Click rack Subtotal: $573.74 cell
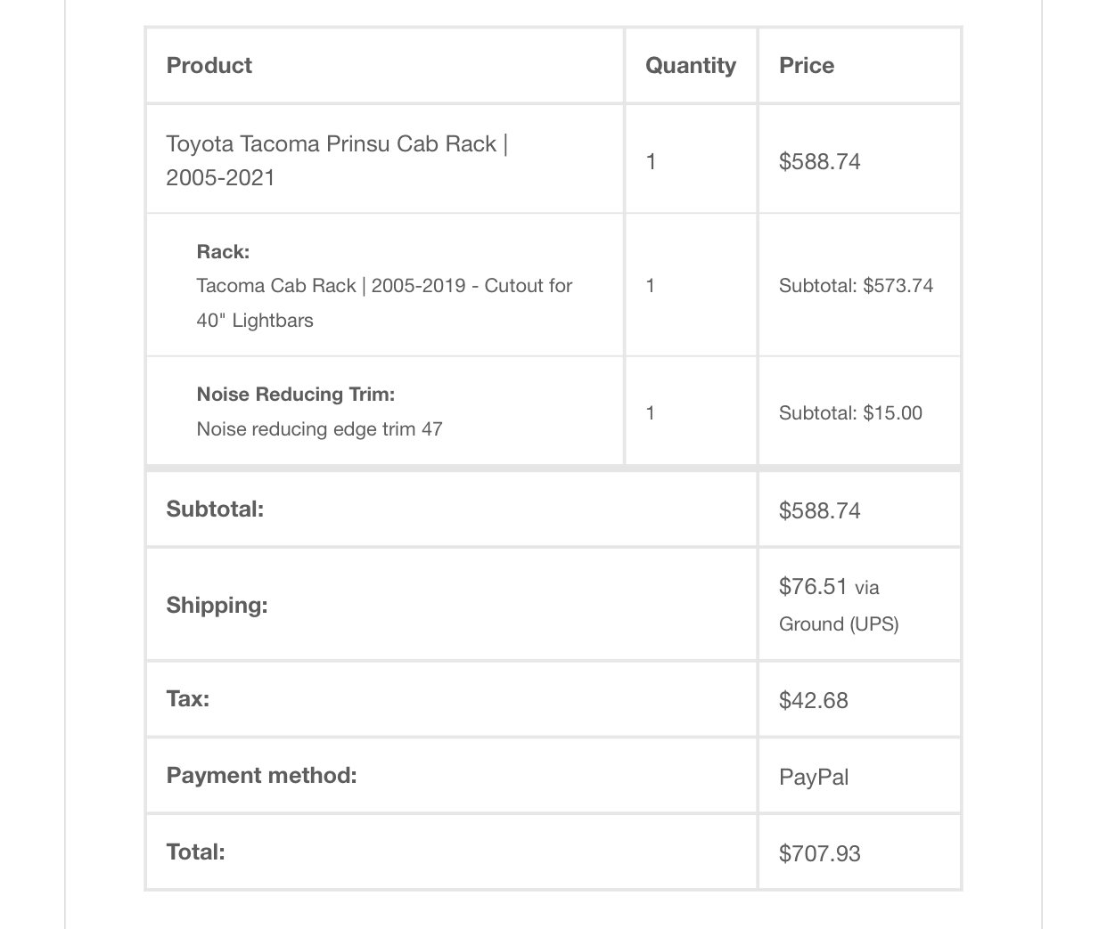This screenshot has width=1107, height=929. point(856,286)
